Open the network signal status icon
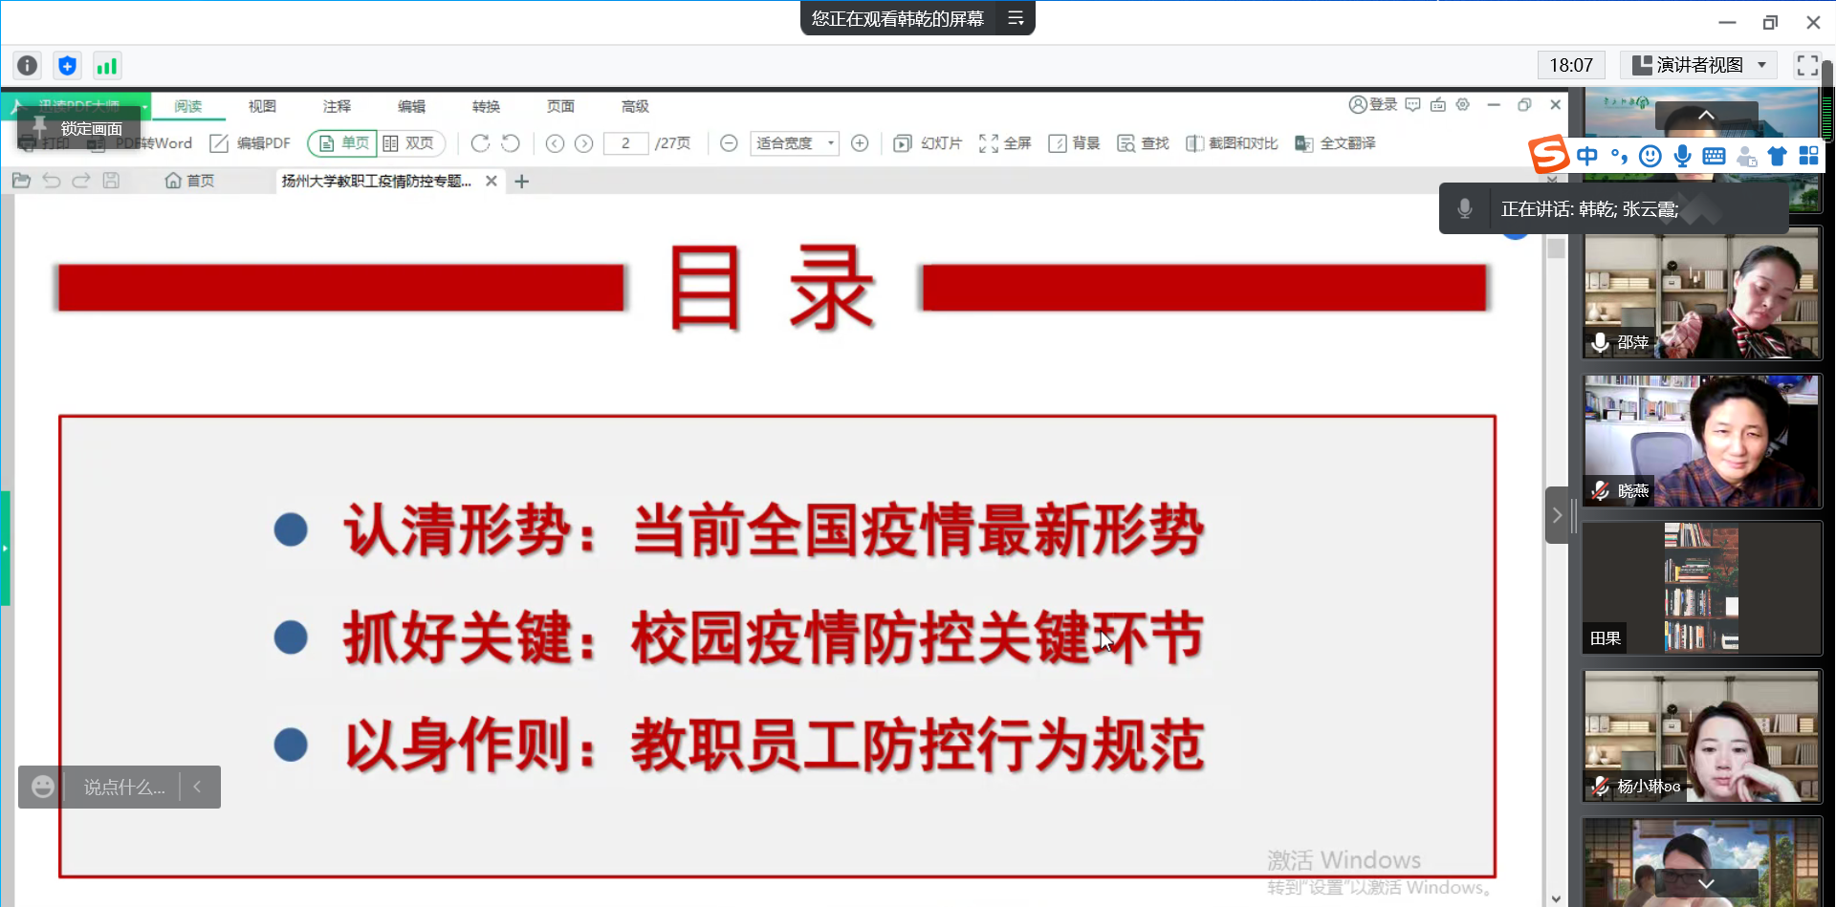Screen dimensions: 1836x907 106,66
